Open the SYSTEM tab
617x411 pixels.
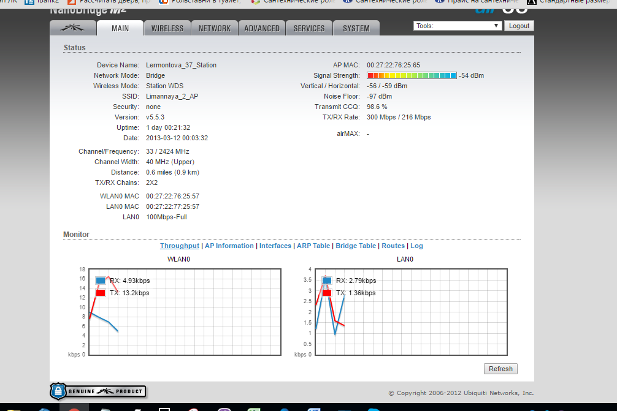[356, 28]
